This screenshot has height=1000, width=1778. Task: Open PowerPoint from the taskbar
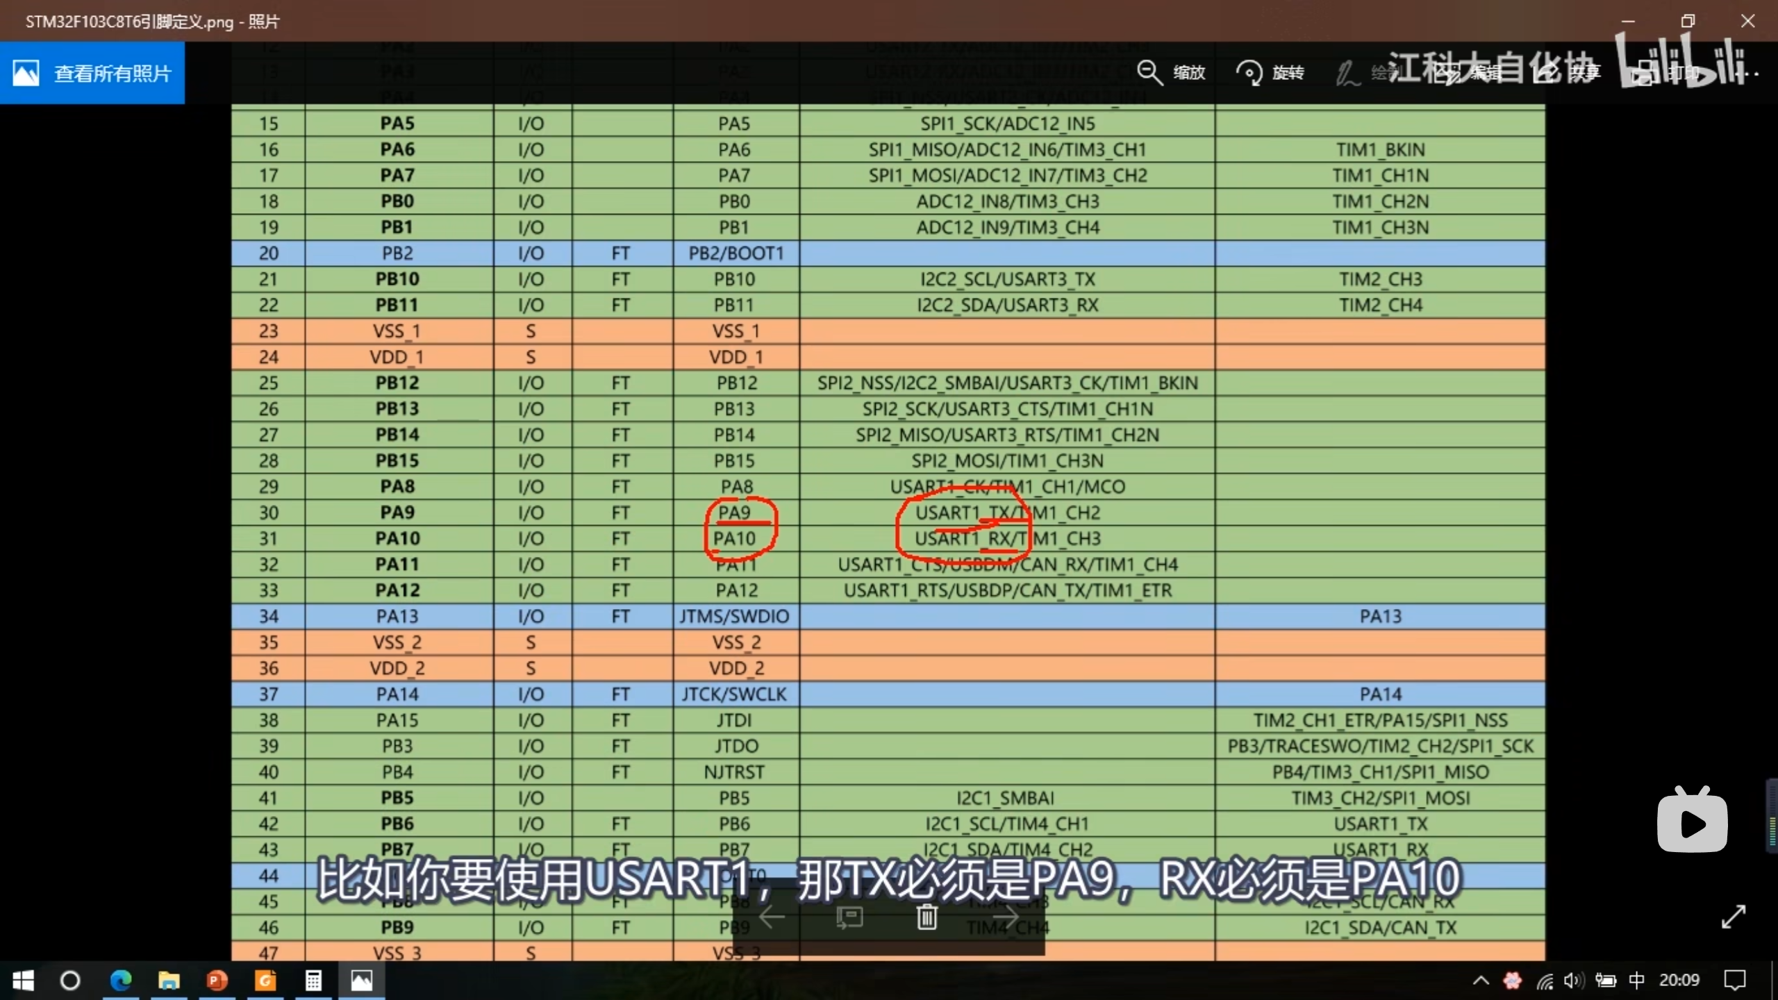(x=217, y=981)
